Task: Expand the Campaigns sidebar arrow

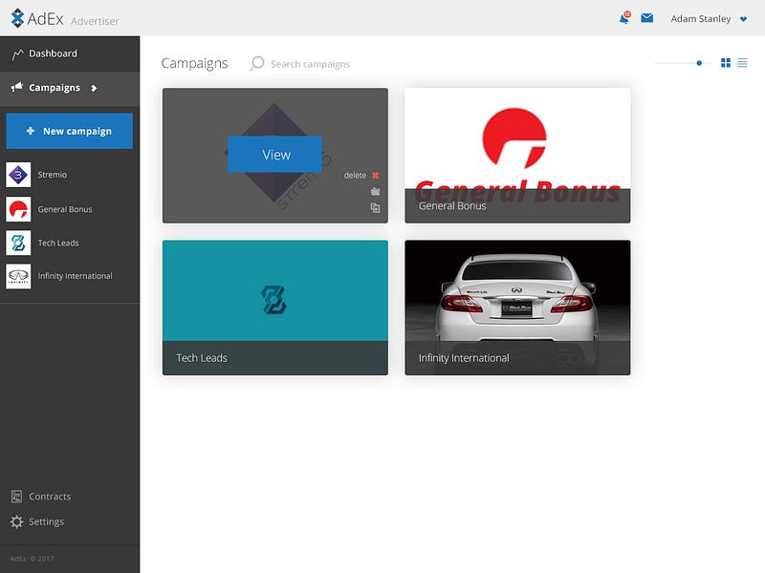Action: (x=94, y=88)
